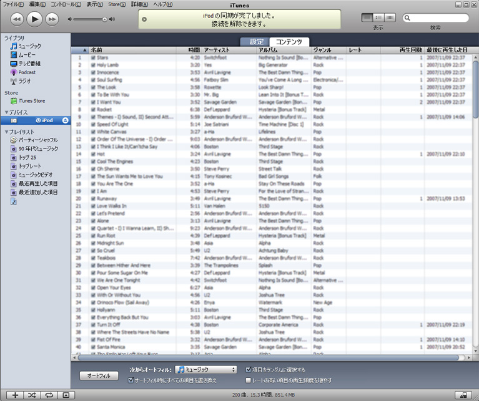The height and width of the screenshot is (401, 479).
Task: Open ラジオ in sidebar
Action: tap(21, 81)
